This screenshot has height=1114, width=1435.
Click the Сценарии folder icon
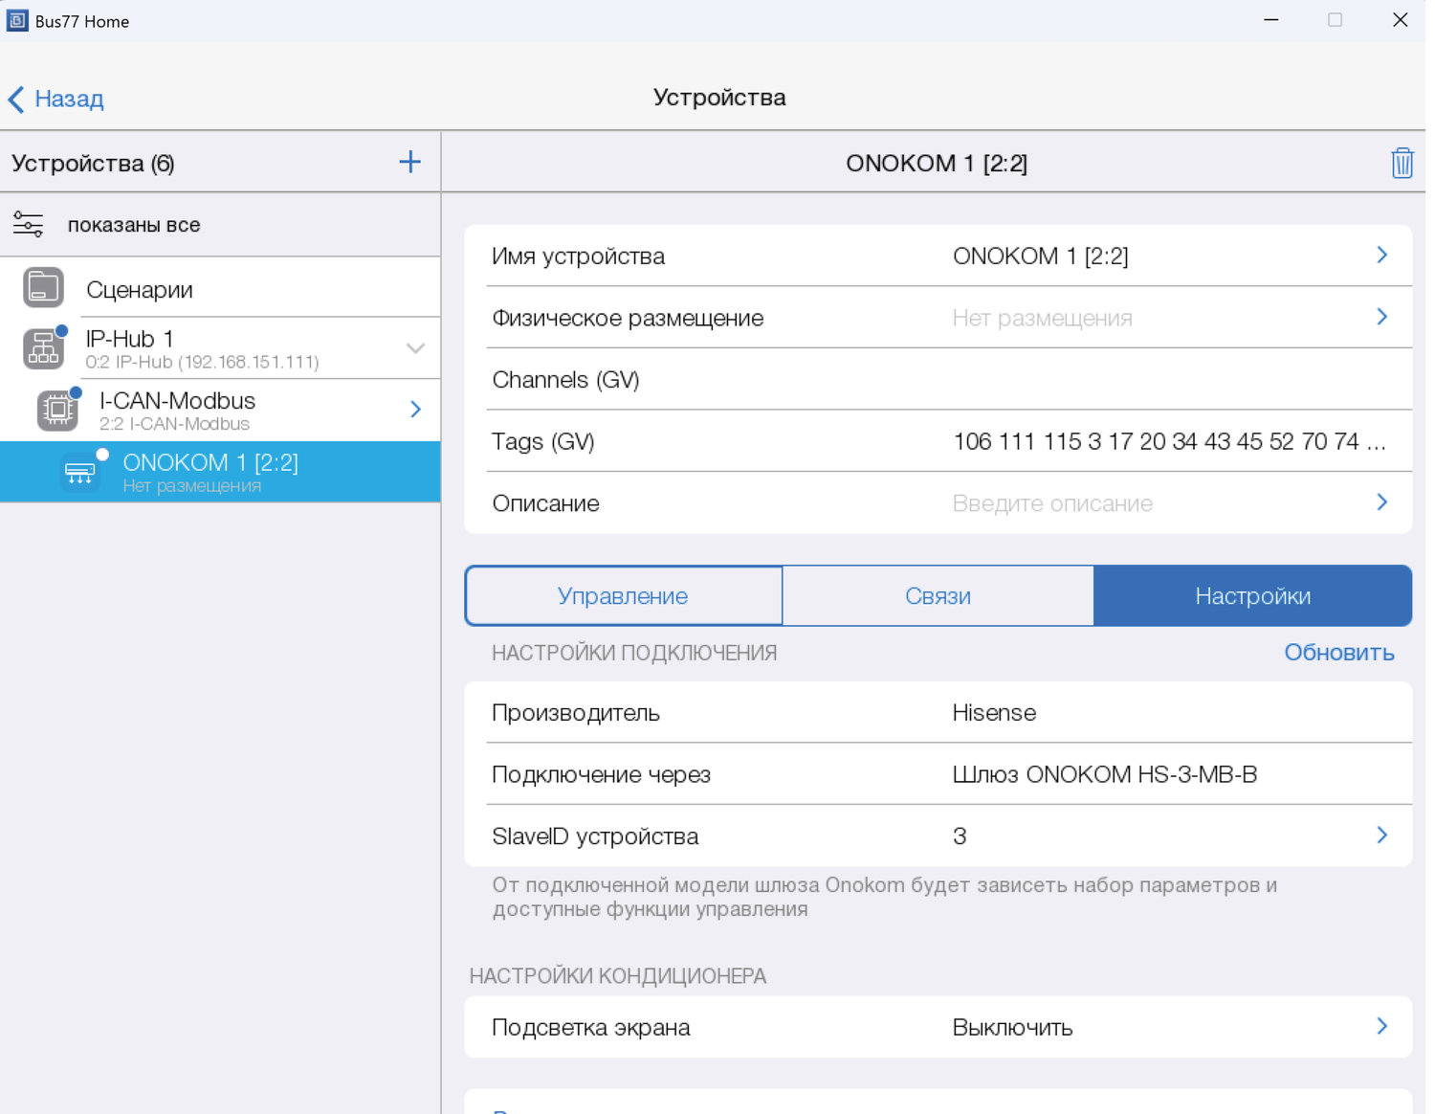[43, 288]
